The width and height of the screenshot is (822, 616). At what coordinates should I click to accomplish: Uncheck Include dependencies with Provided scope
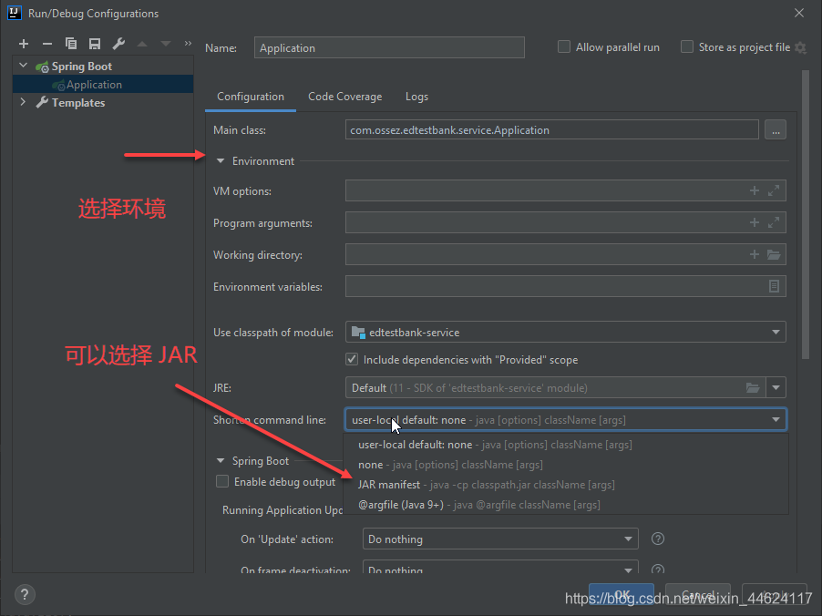tap(352, 359)
